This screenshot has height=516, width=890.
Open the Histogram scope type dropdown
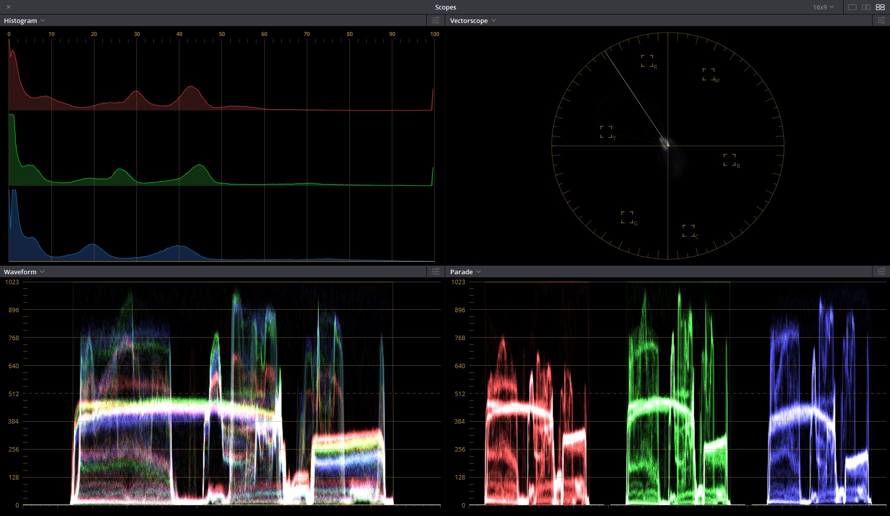[x=24, y=20]
